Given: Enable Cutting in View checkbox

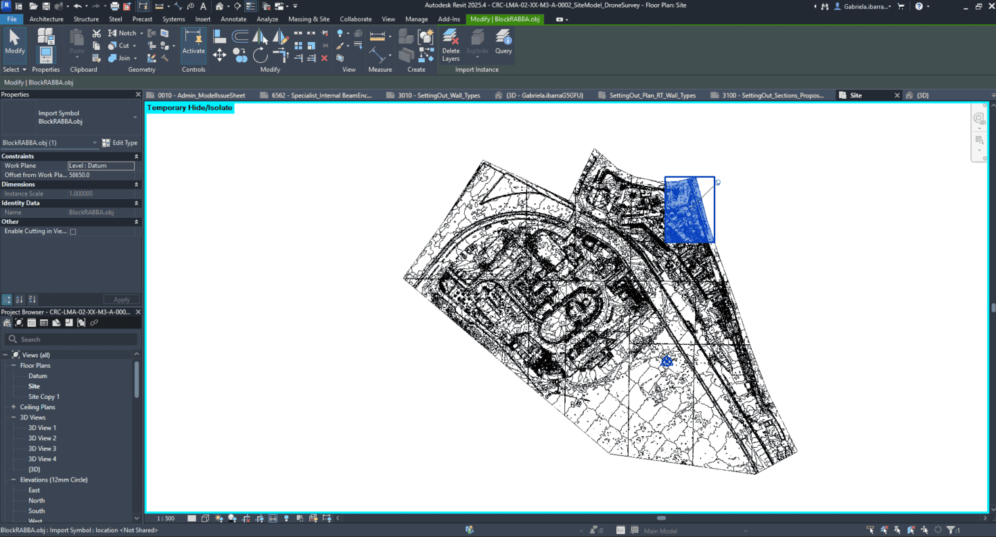Looking at the screenshot, I should point(73,232).
